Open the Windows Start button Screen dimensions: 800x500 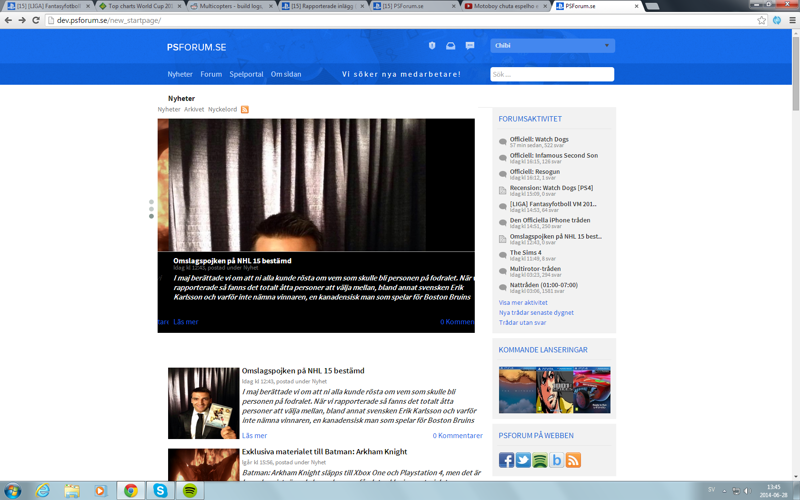point(12,490)
